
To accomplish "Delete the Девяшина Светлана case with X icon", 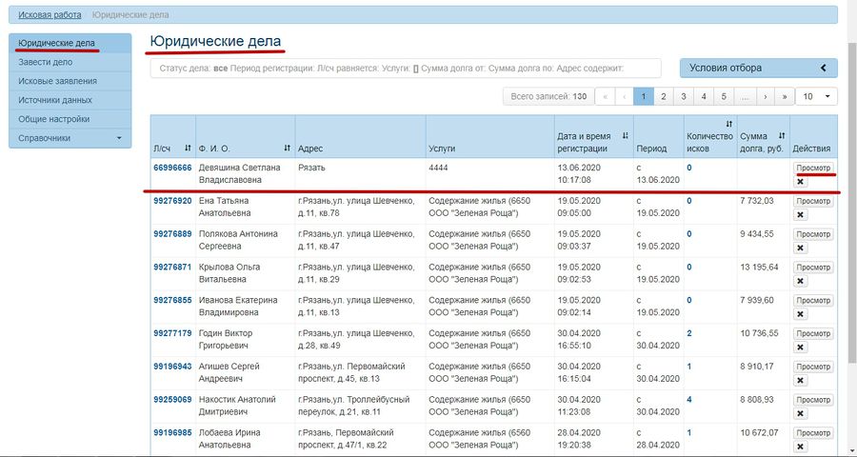I will [800, 182].
